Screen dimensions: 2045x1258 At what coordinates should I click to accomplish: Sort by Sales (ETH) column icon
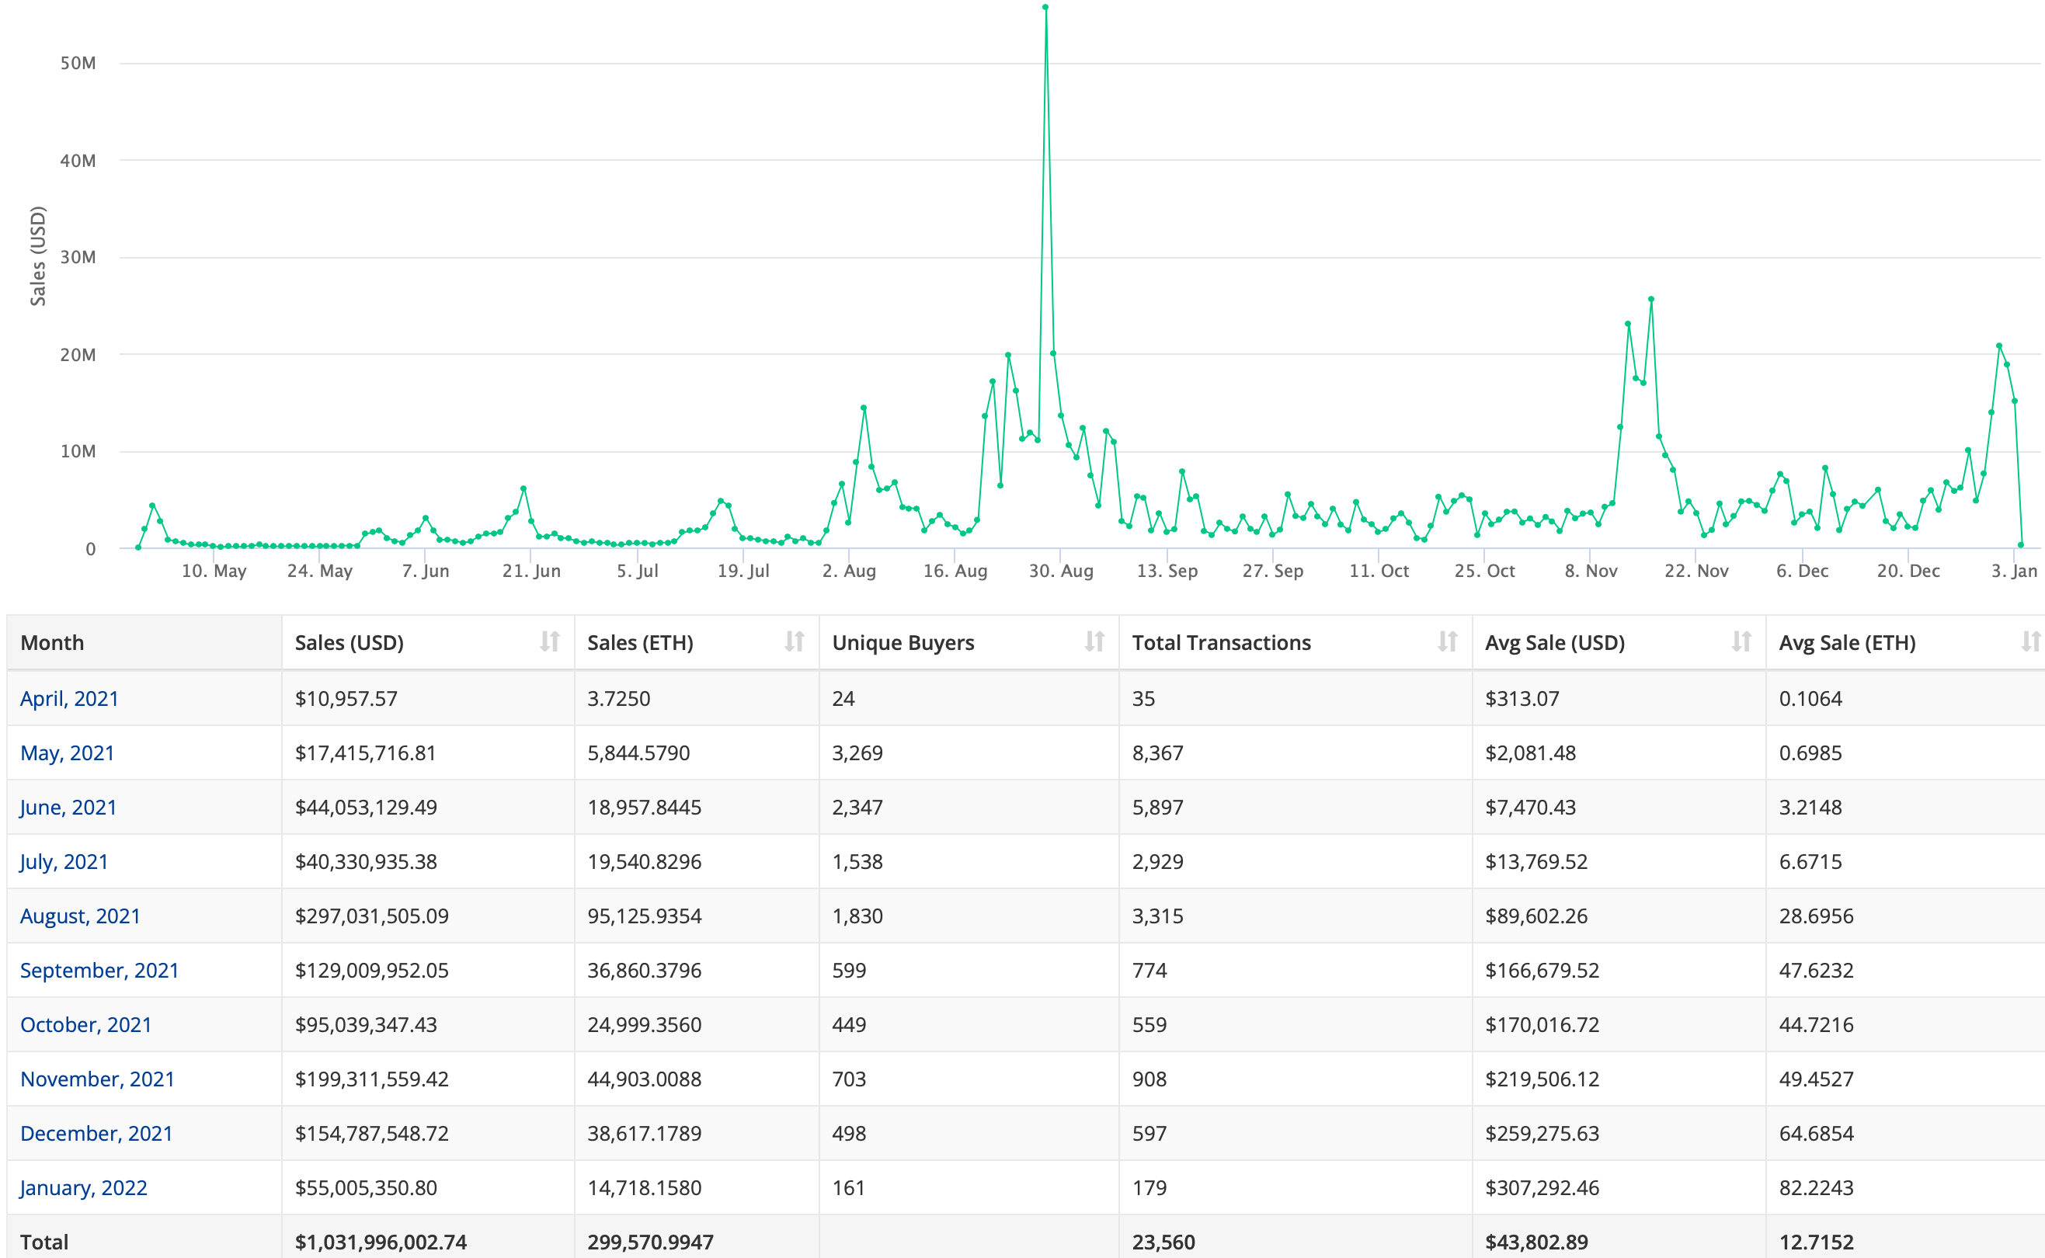pos(795,642)
